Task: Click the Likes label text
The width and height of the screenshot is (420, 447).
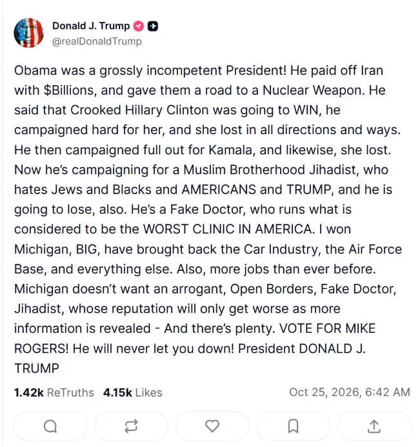Action: click(148, 393)
